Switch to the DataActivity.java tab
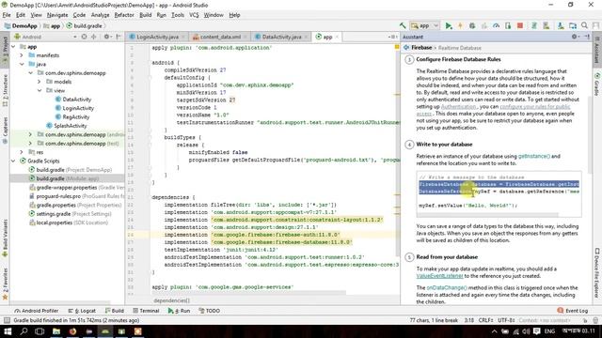Screen dimensions: 602x338 coord(281,37)
